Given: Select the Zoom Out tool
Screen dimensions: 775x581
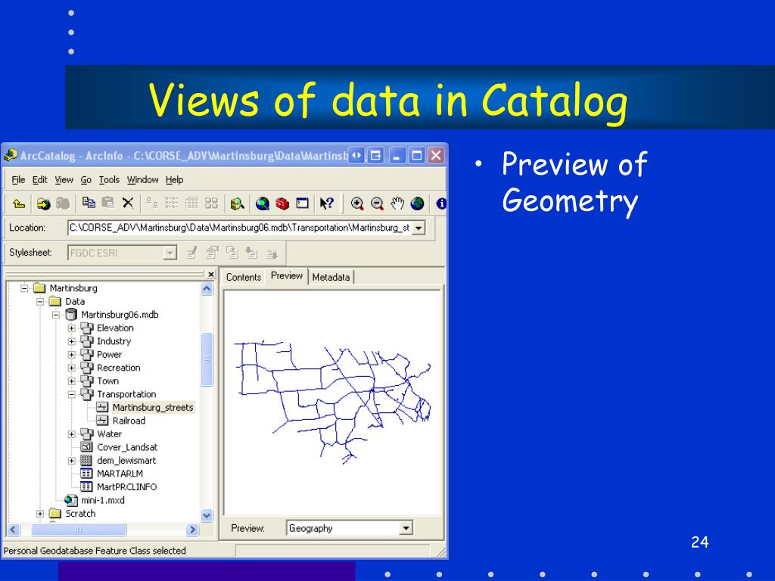Looking at the screenshot, I should point(377,203).
